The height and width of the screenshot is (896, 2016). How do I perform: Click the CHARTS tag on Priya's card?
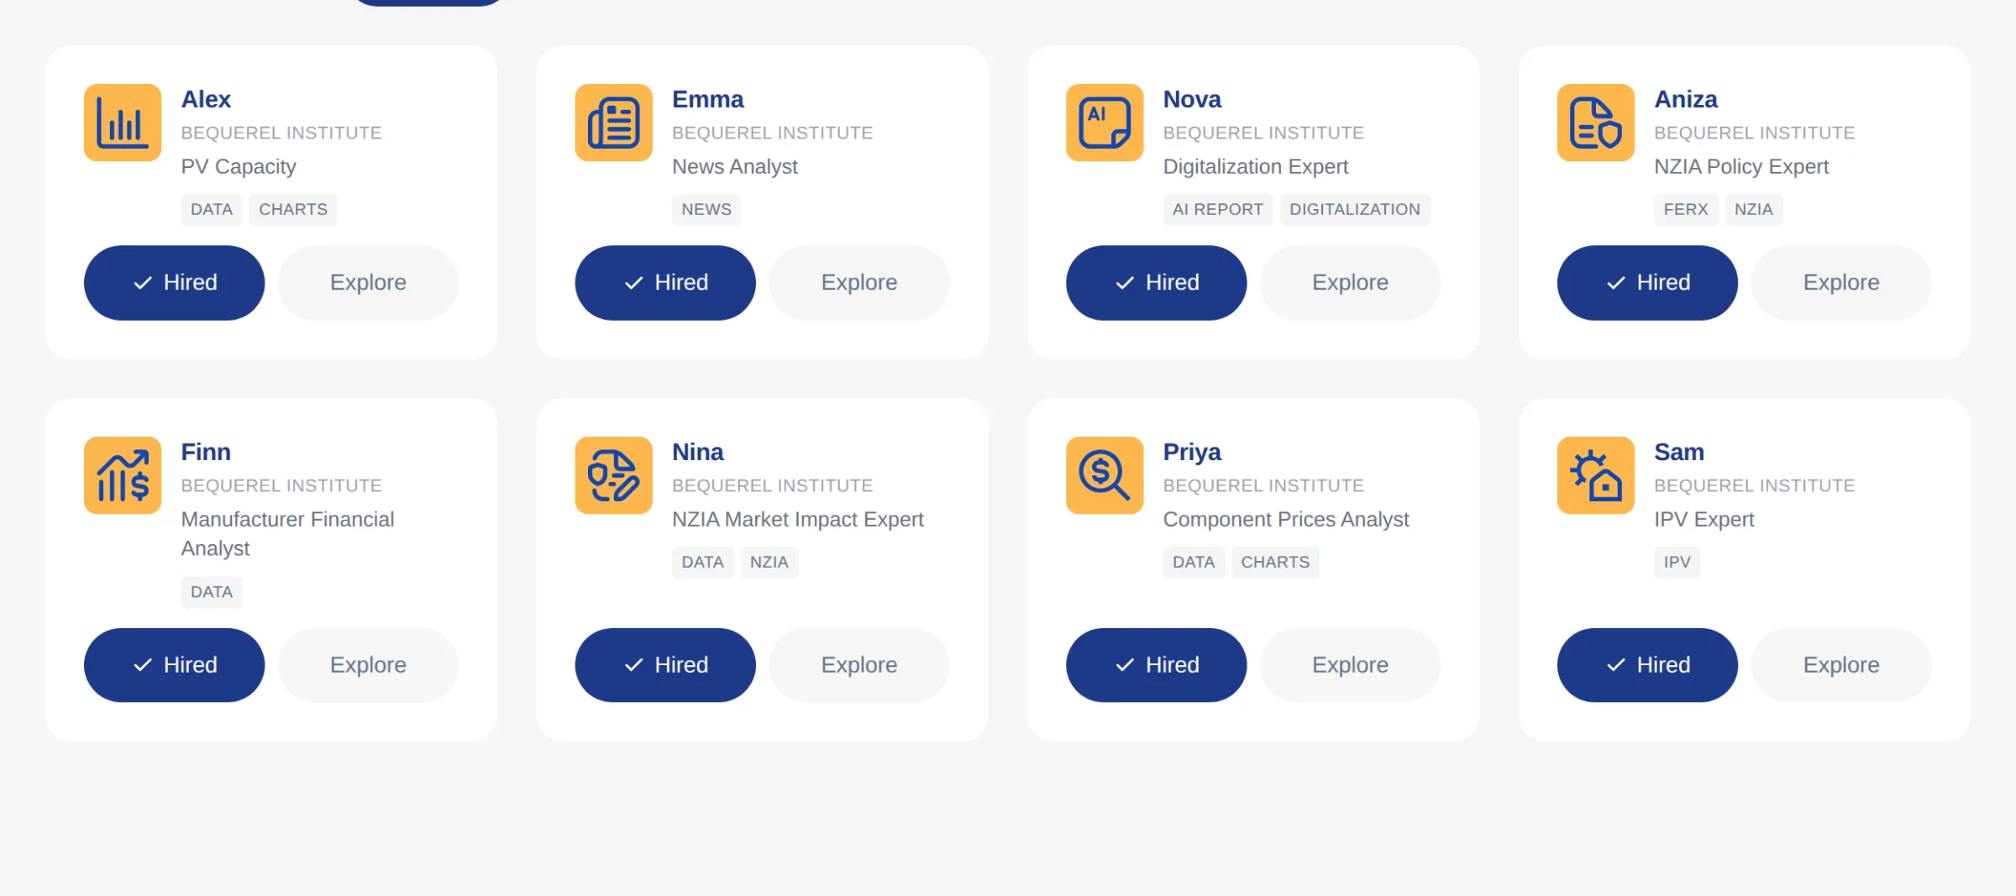(x=1275, y=562)
